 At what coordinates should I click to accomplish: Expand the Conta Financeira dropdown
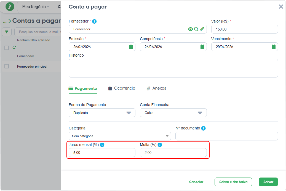click(173, 113)
